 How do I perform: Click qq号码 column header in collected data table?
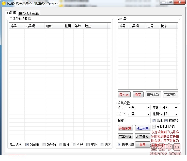click(35, 26)
